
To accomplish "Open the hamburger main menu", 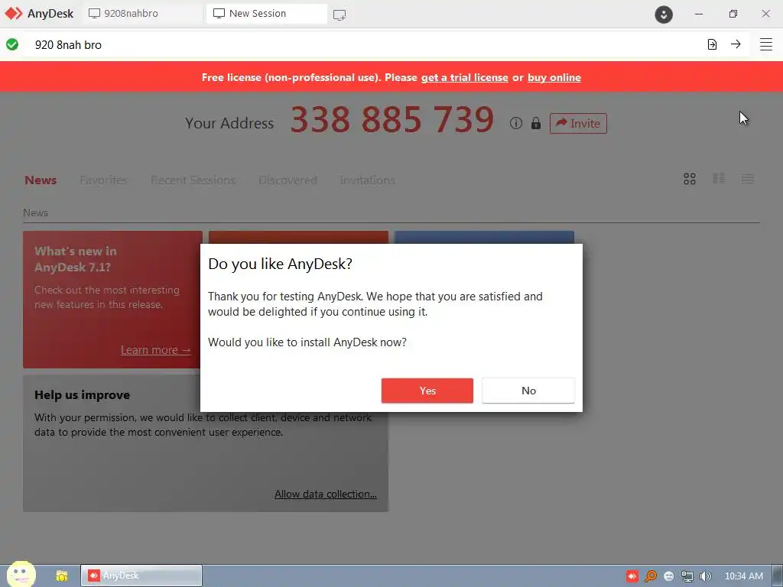I will pos(766,44).
